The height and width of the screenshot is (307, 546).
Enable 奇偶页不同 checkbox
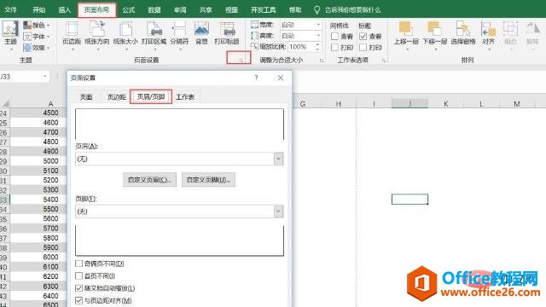(x=79, y=264)
